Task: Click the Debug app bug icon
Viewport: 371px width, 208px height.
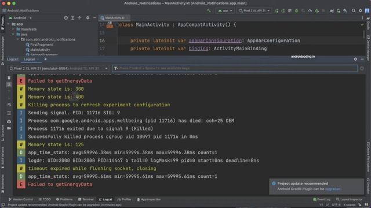Action: [296, 10]
